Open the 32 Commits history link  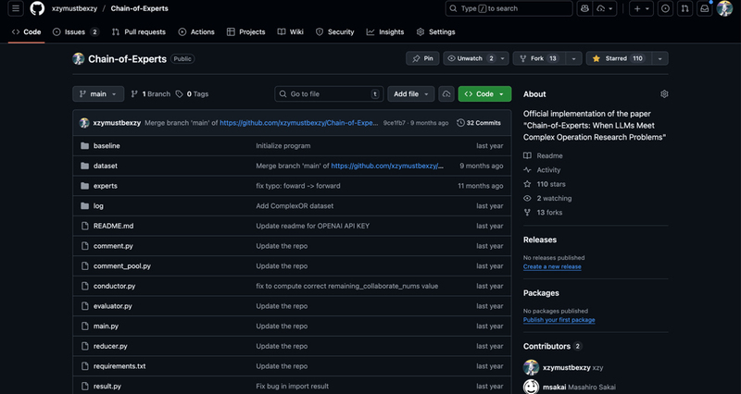click(x=479, y=122)
